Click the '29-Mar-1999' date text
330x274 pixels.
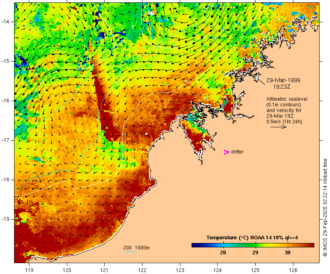coord(283,80)
